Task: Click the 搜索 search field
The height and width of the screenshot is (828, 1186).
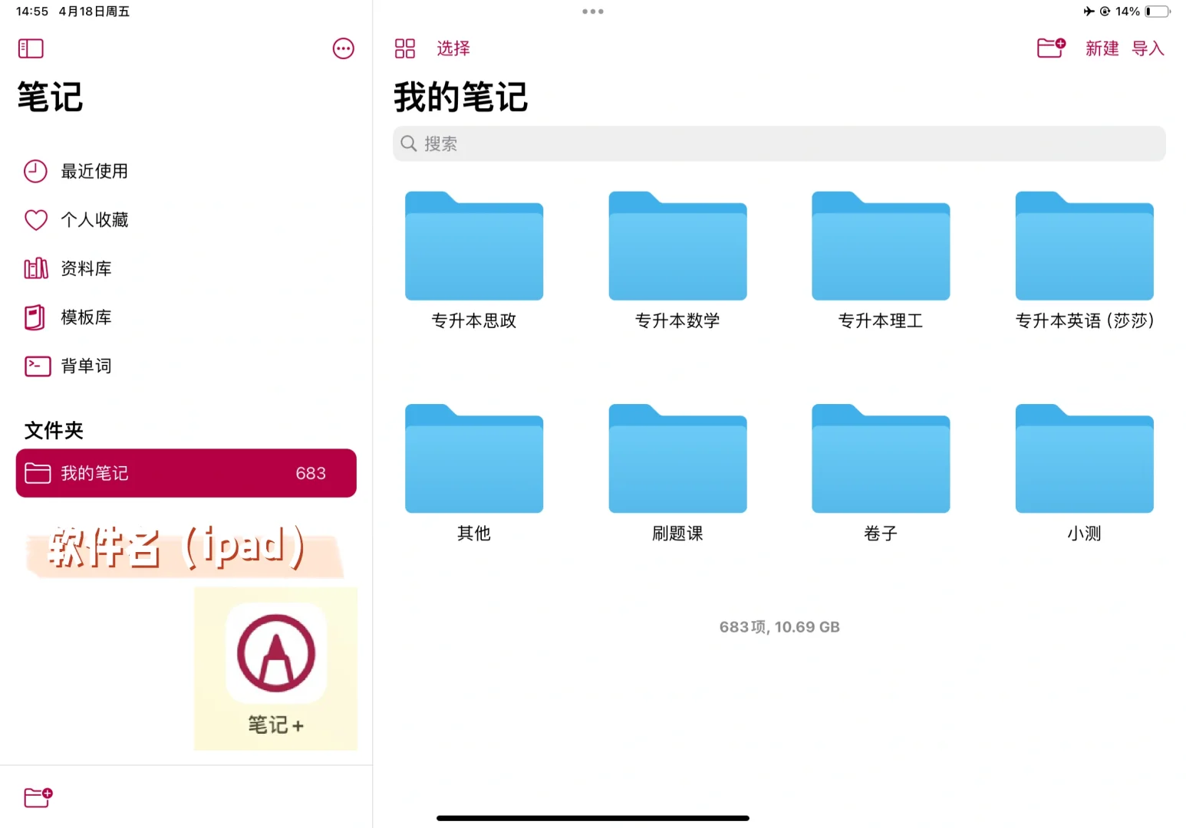Action: (x=778, y=143)
